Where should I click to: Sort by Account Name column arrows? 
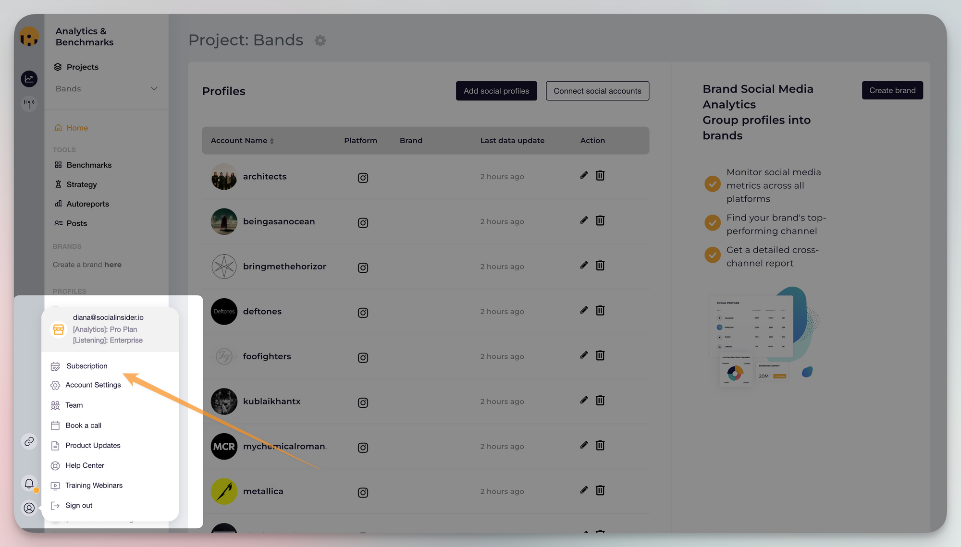coord(272,141)
